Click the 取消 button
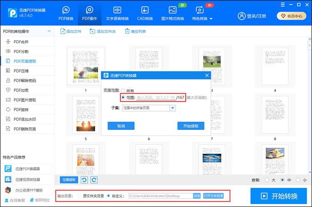The image size is (312, 207). click(x=121, y=126)
